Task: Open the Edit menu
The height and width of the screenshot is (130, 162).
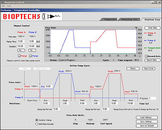Action: pos(9,6)
